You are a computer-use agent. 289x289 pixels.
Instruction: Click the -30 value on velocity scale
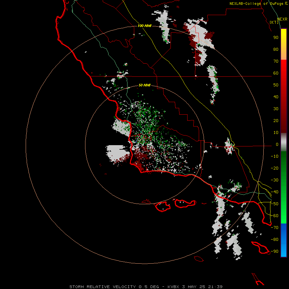point(275,180)
